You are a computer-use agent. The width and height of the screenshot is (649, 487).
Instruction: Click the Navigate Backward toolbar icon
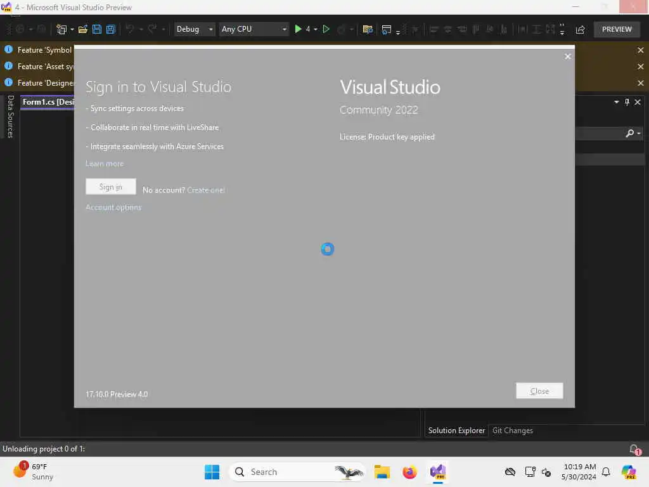pyautogui.click(x=20, y=29)
